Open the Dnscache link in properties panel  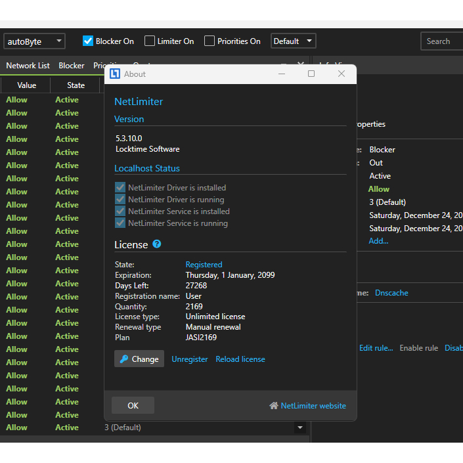pos(391,293)
